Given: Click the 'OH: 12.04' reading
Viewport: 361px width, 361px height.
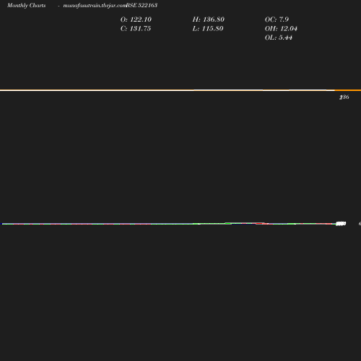Looking at the screenshot, I should [x=281, y=29].
